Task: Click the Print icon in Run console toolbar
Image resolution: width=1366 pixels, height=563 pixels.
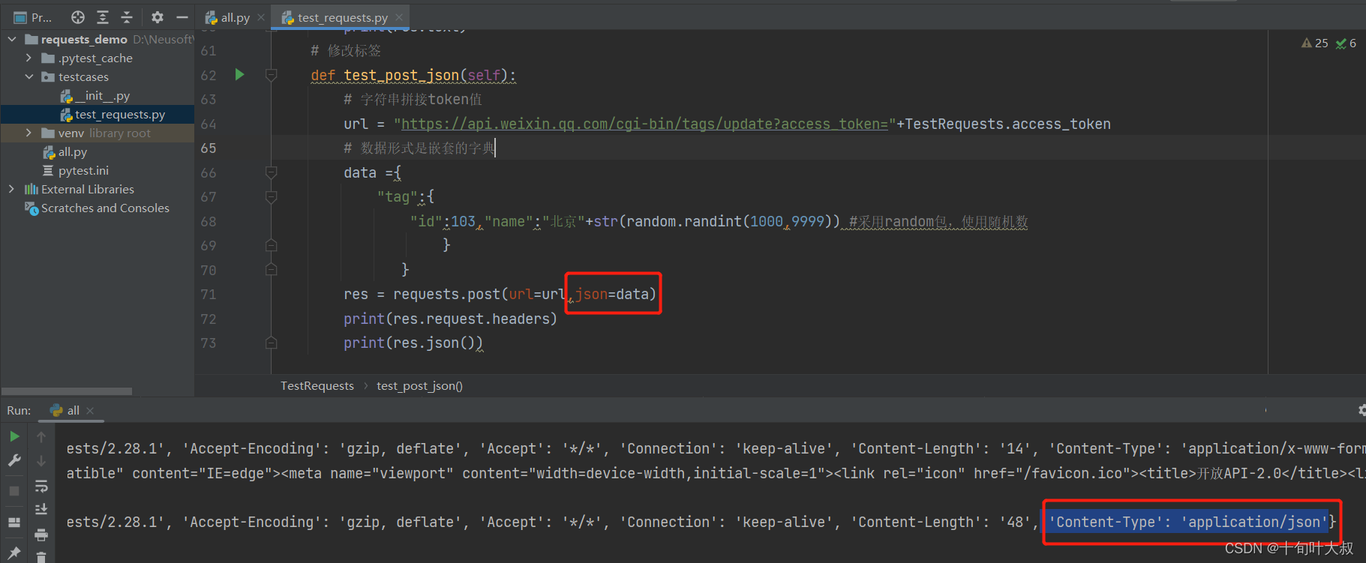Action: pos(41,535)
